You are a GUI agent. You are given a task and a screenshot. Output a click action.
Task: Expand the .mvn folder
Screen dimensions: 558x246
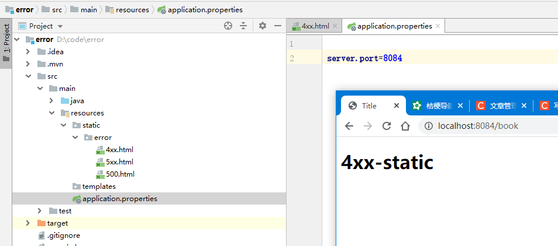click(28, 64)
